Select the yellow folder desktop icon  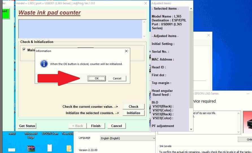69,148
